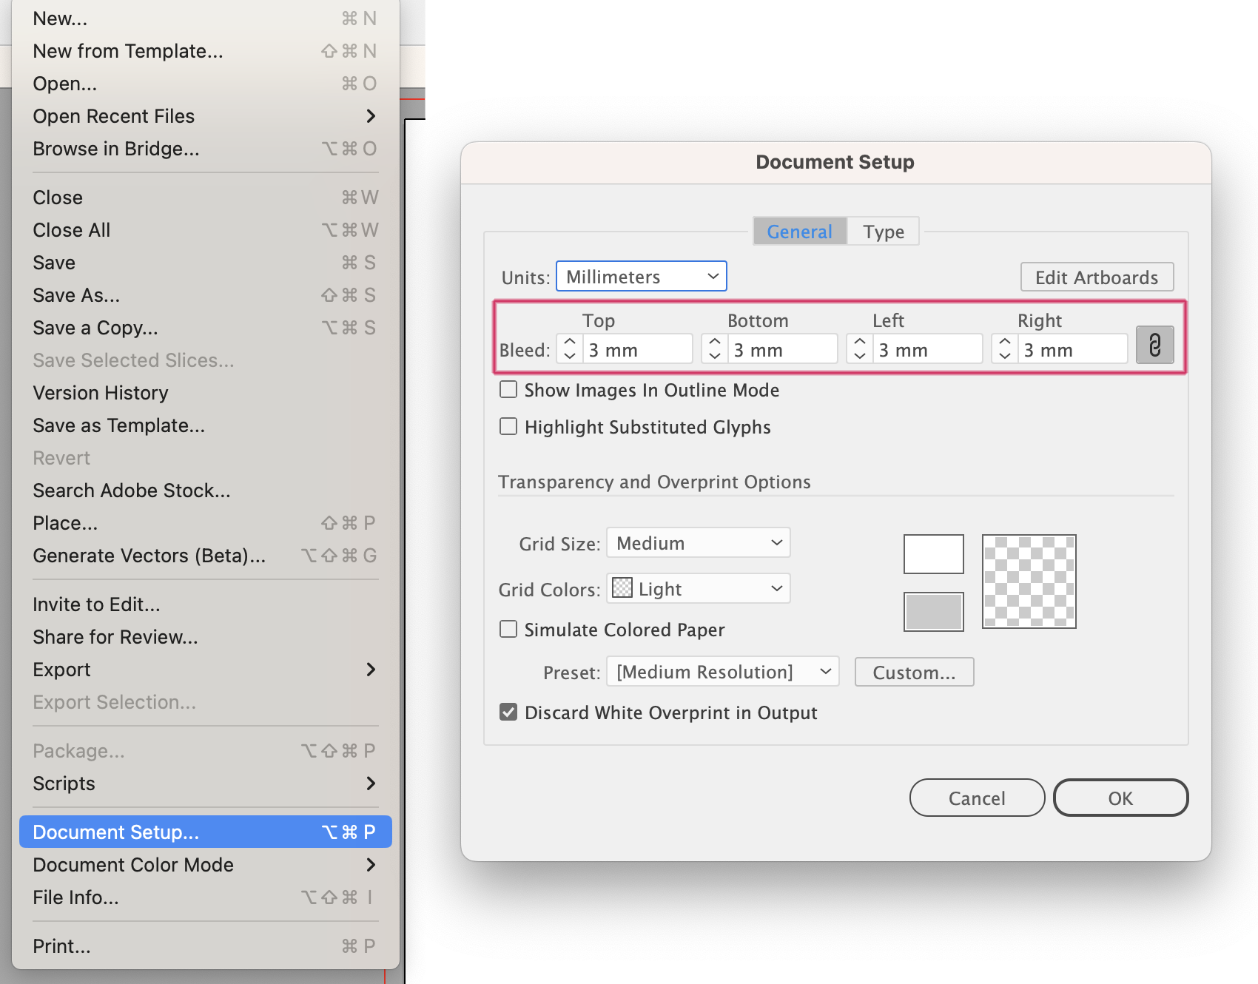Viewport: 1258px width, 984px height.
Task: Select Save as Template from the menu
Action: pyautogui.click(x=119, y=425)
